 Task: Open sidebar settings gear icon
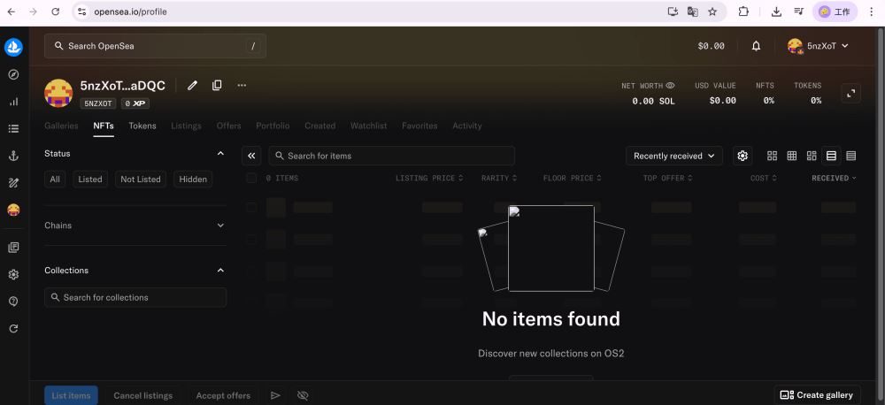click(13, 274)
